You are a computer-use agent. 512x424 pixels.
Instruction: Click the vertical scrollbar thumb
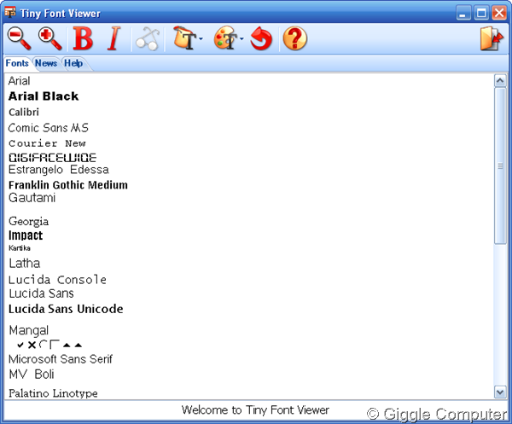(x=500, y=166)
